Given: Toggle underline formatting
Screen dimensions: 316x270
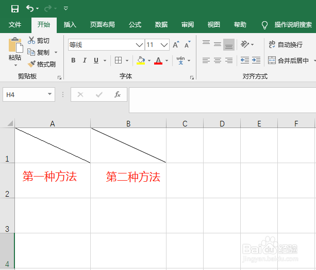Looking at the screenshot, I should pyautogui.click(x=96, y=60).
